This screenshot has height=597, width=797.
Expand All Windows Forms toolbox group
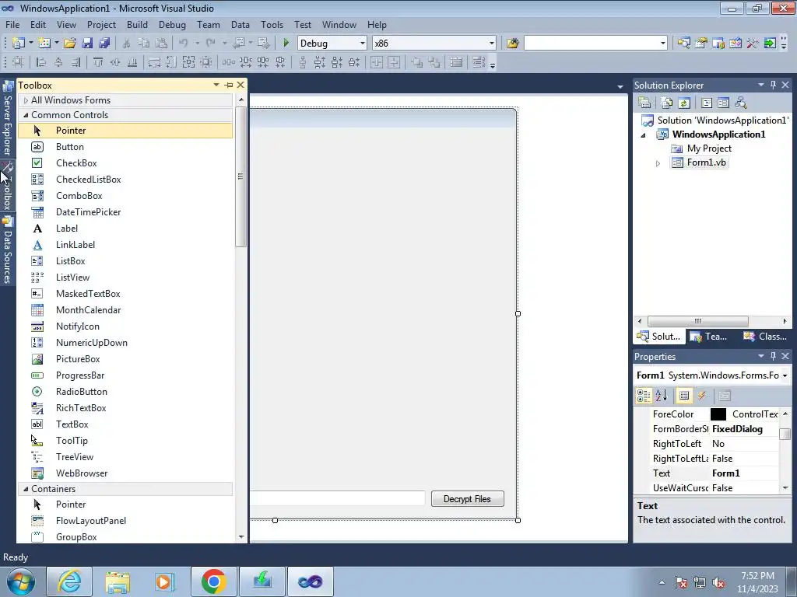(26, 100)
